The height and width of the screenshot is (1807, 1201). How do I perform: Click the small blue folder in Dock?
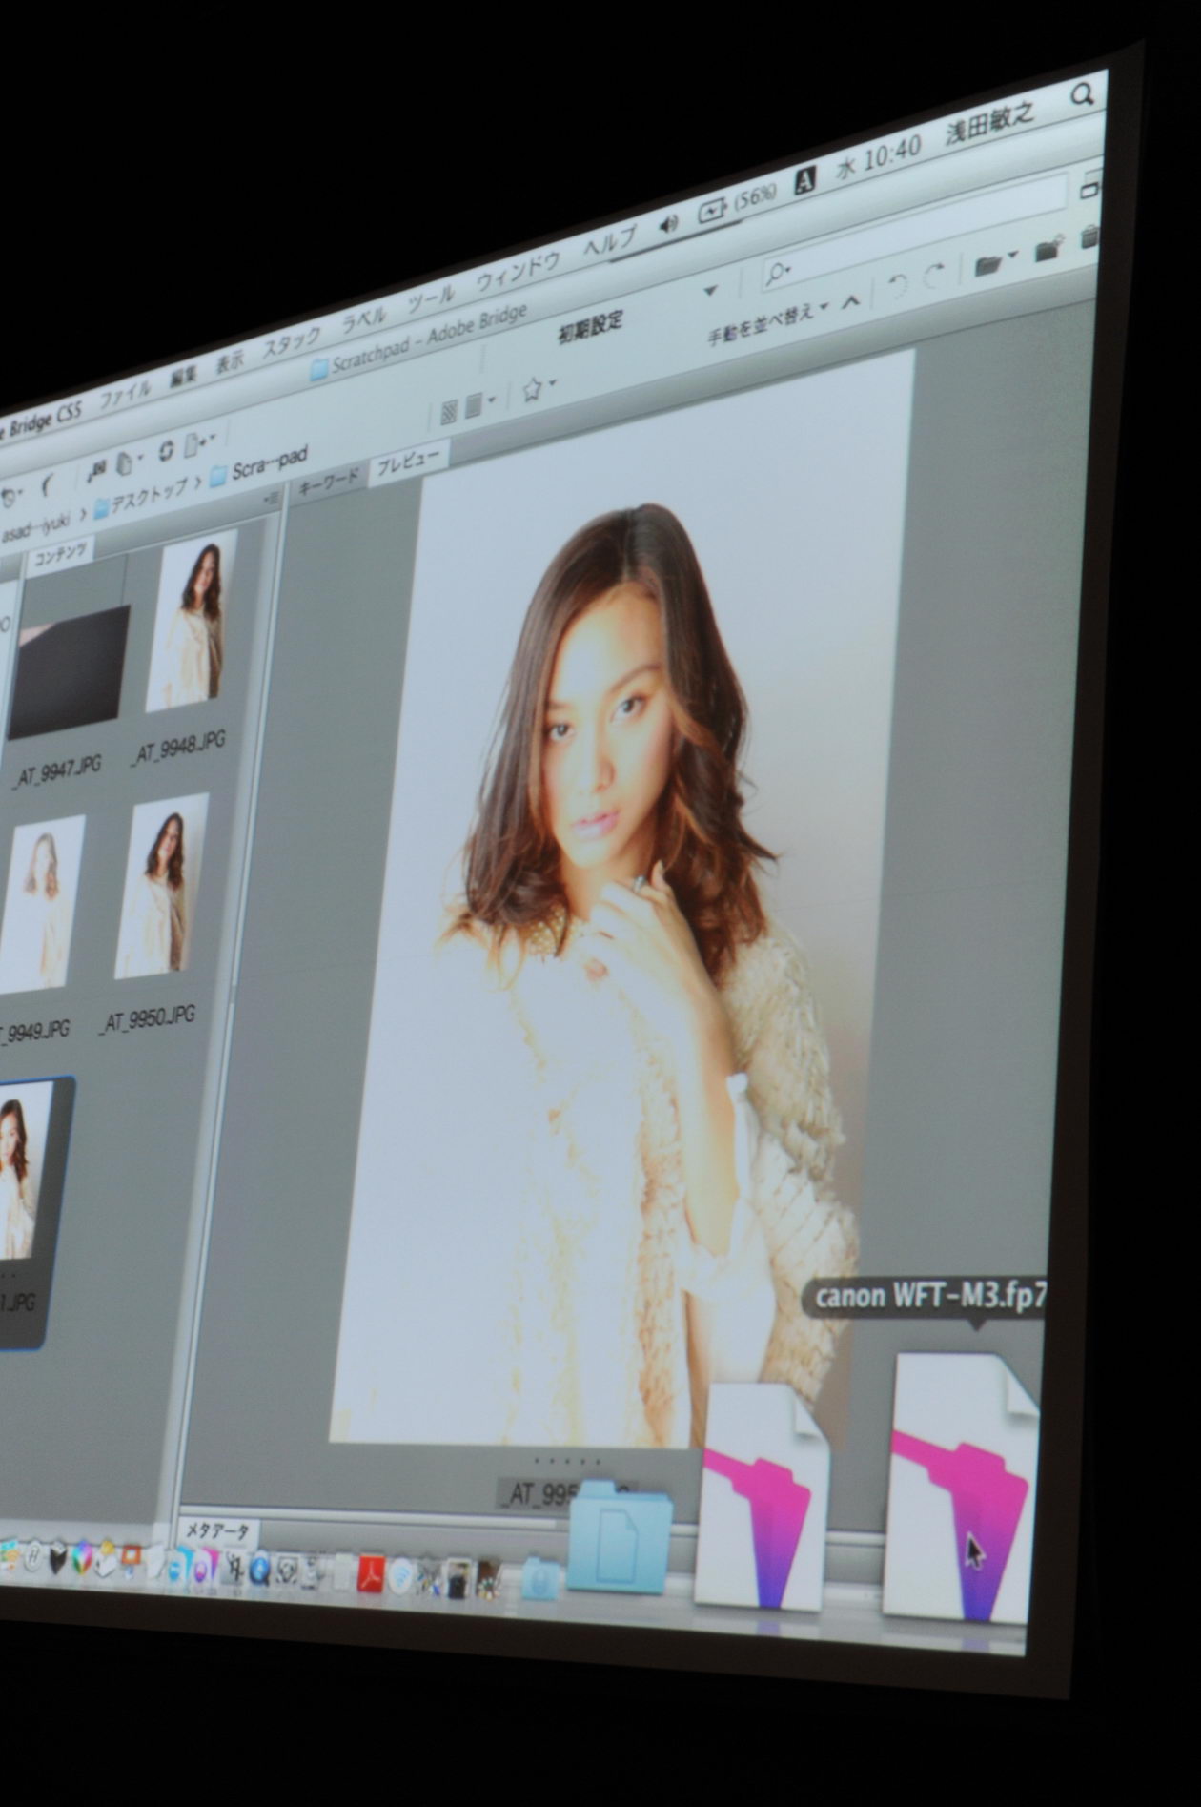coord(540,1579)
